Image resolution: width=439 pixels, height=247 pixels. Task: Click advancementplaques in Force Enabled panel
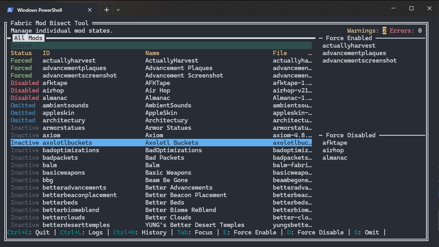coord(354,53)
